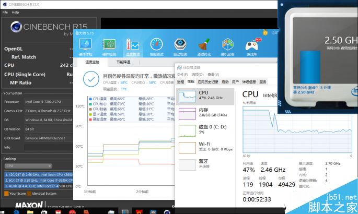
Task: Click the checkmark status circle icon
Action: pyautogui.click(x=91, y=79)
